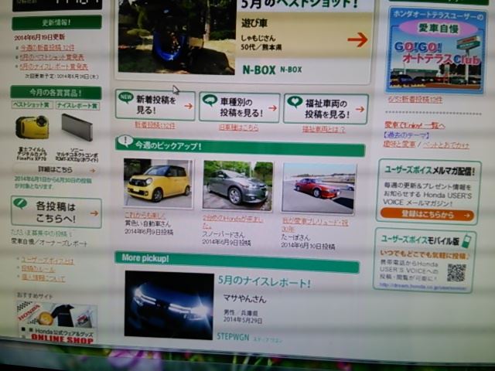This screenshot has width=495, height=371.
Task: Click the arrow in 新着投稿を見る button
Action: [189, 107]
